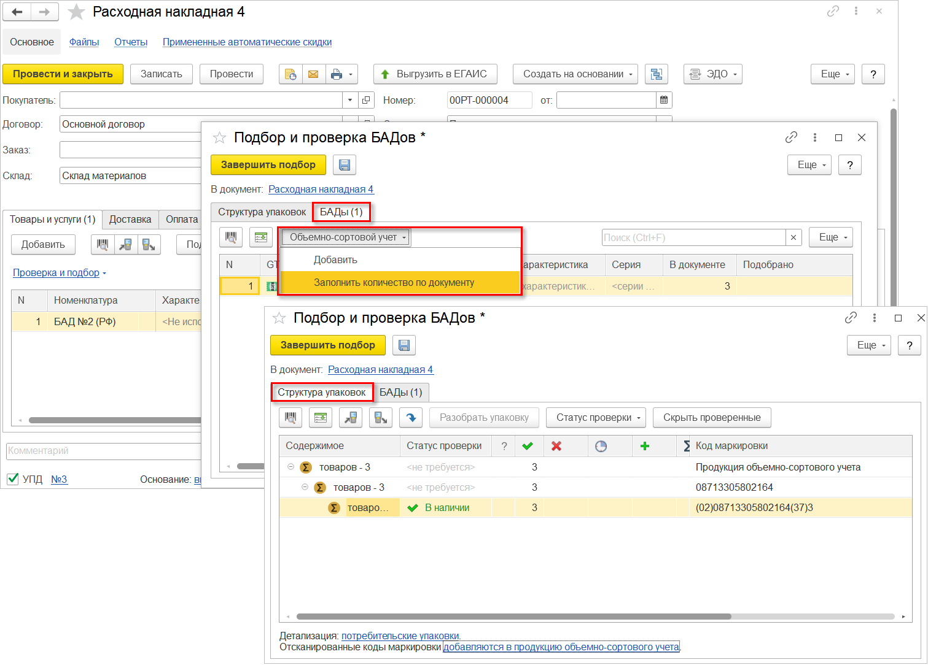The width and height of the screenshot is (928, 665).
Task: Open the потребительские упаковки link
Action: (400, 636)
